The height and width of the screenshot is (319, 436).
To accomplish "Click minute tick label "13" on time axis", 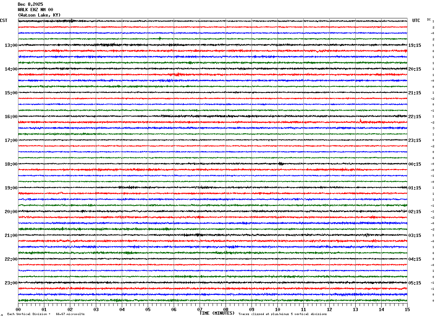I will [355, 309].
